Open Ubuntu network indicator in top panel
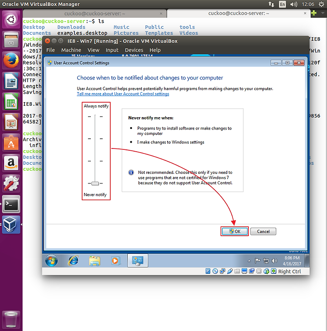The height and width of the screenshot is (331, 327). [271, 4]
